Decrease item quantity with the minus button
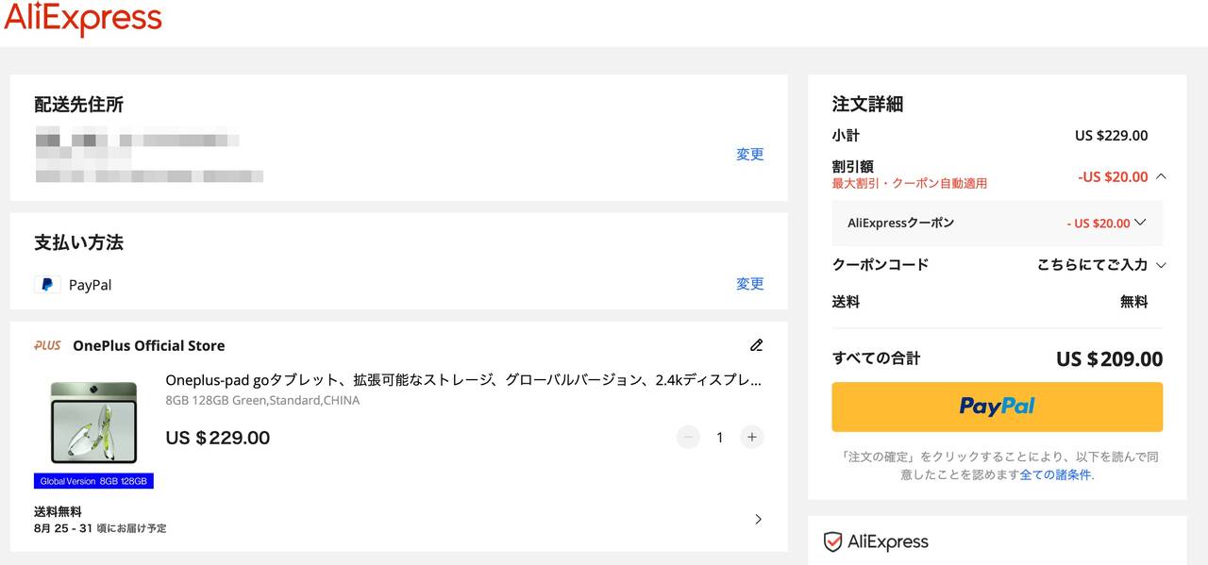The image size is (1208, 565). (x=688, y=437)
